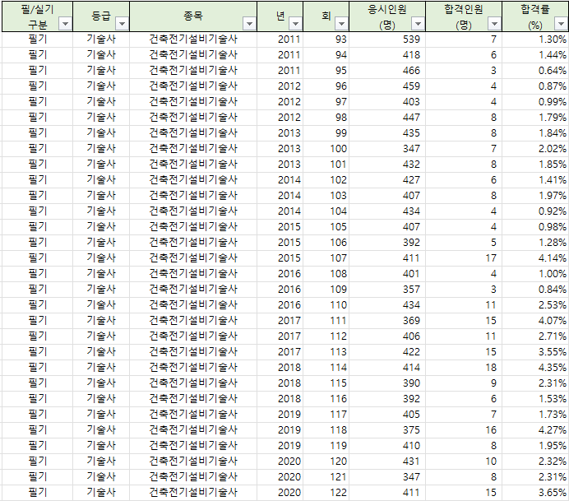Select the 합격인원 (명) header cell
The height and width of the screenshot is (501, 569).
[x=464, y=16]
